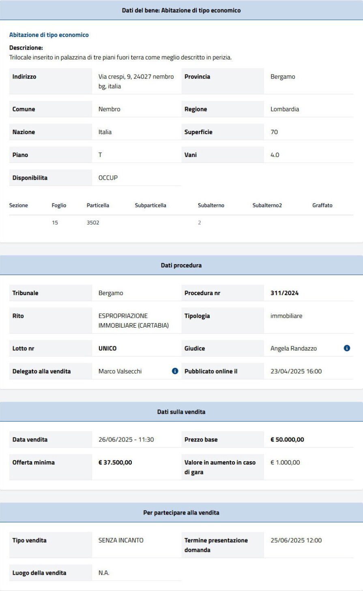The image size is (363, 591).
Task: Click procedure number '311/2024'
Action: coord(285,293)
